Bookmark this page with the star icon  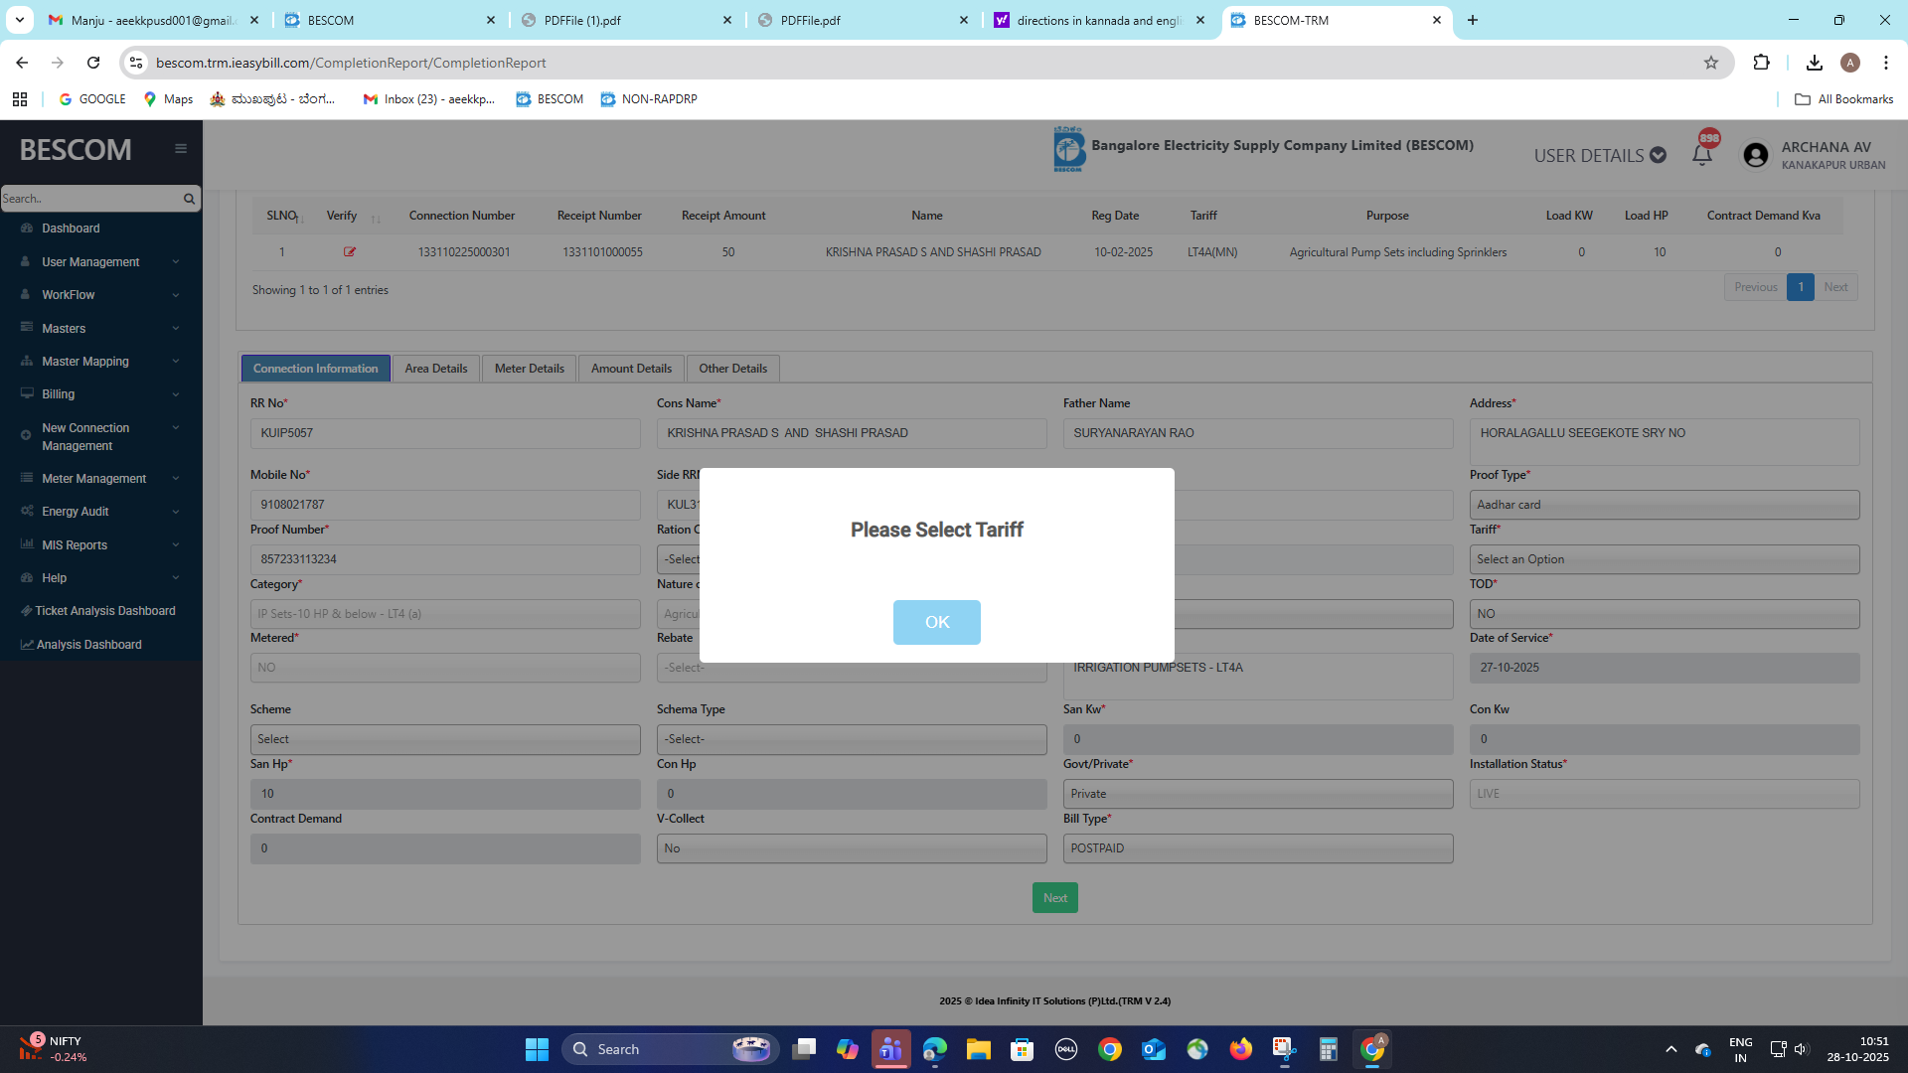[1710, 63]
